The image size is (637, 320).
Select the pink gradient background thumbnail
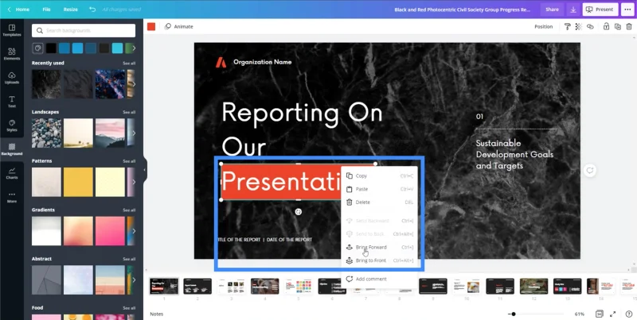click(110, 231)
